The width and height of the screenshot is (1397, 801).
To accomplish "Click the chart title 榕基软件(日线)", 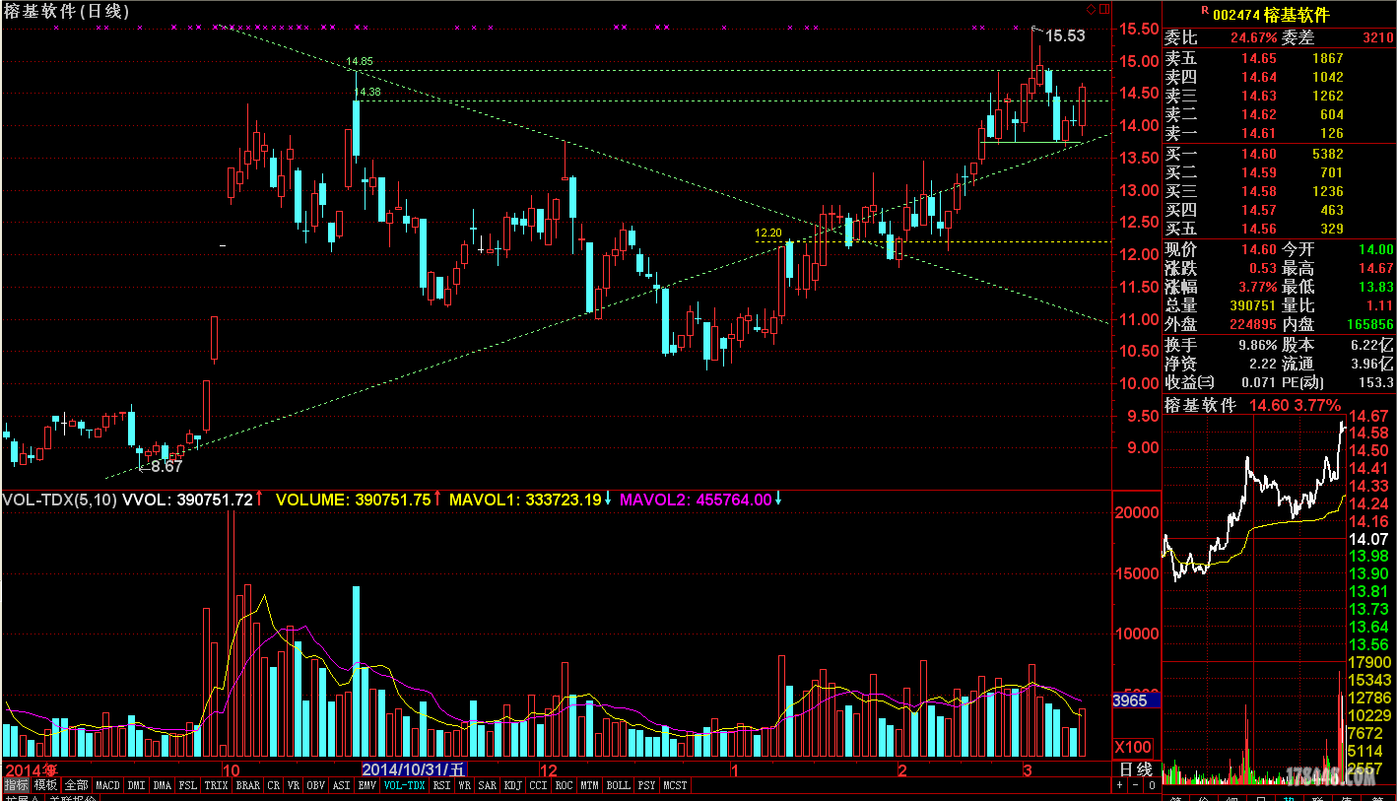I will click(x=65, y=12).
